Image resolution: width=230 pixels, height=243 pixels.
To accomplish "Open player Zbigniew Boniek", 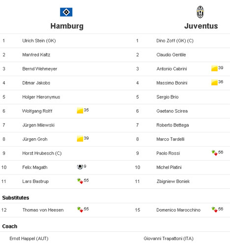I will coord(173,182).
